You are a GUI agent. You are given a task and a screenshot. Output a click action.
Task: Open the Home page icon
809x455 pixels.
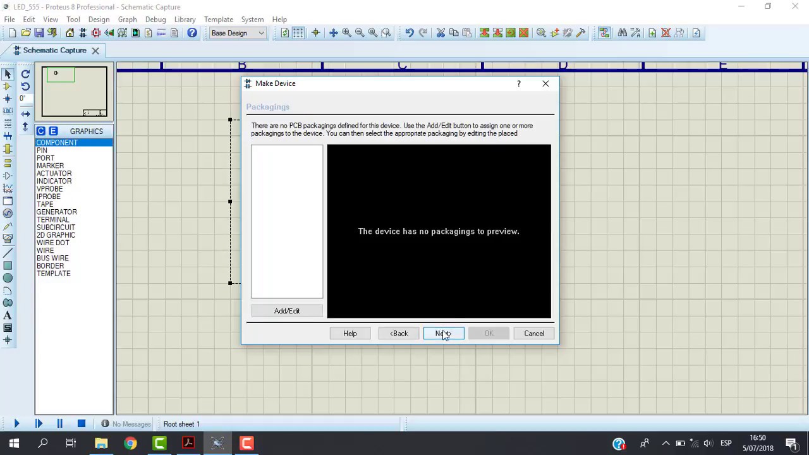(70, 33)
